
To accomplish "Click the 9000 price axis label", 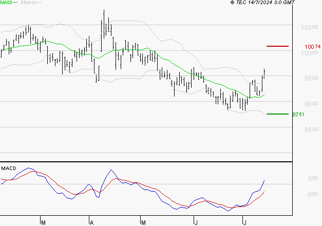I will click(311, 104).
